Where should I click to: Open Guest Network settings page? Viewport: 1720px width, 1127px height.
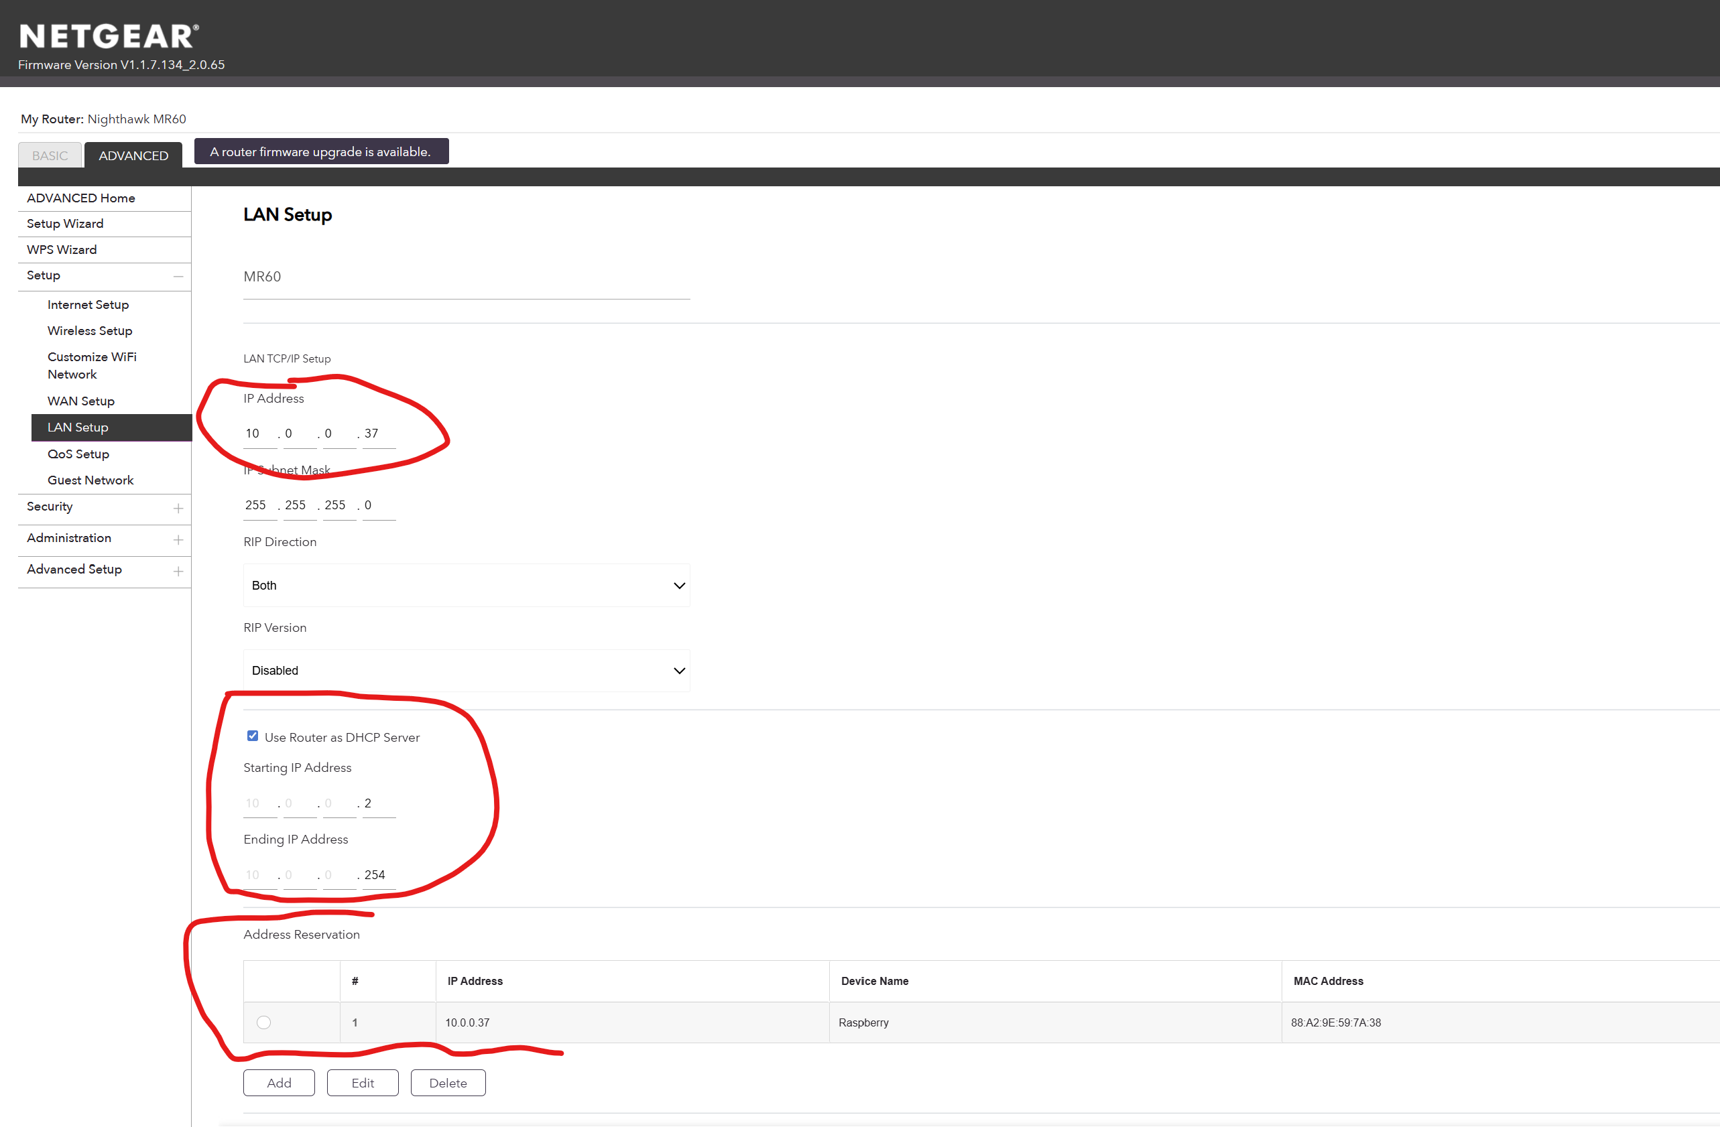[x=90, y=480]
